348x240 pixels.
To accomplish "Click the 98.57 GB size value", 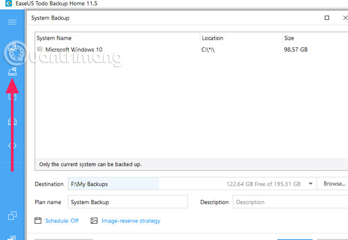I will click(296, 49).
